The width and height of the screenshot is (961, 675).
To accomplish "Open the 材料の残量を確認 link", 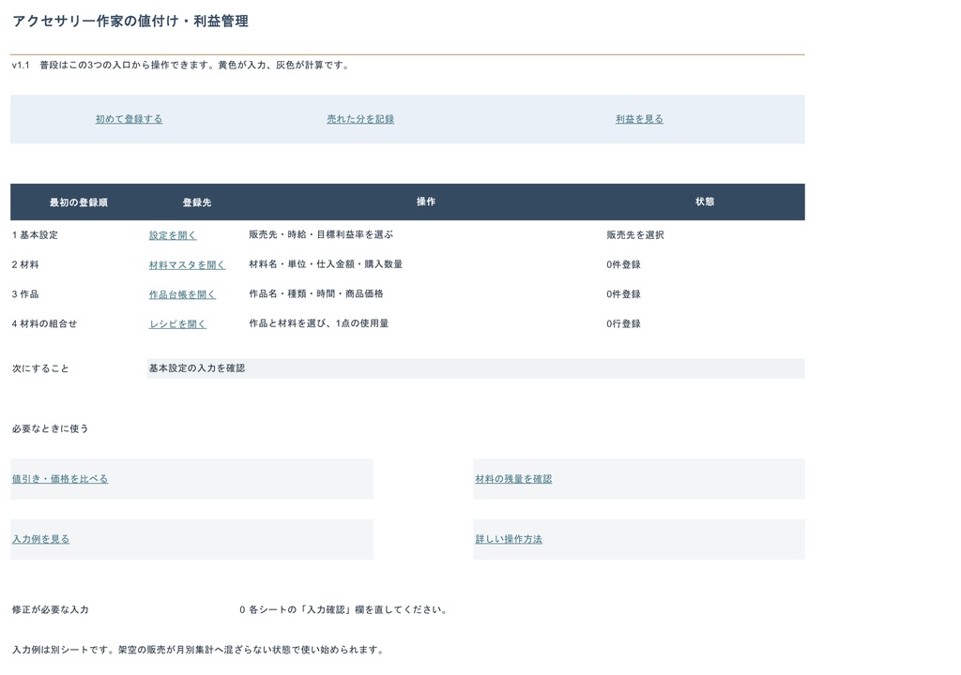I will point(513,478).
